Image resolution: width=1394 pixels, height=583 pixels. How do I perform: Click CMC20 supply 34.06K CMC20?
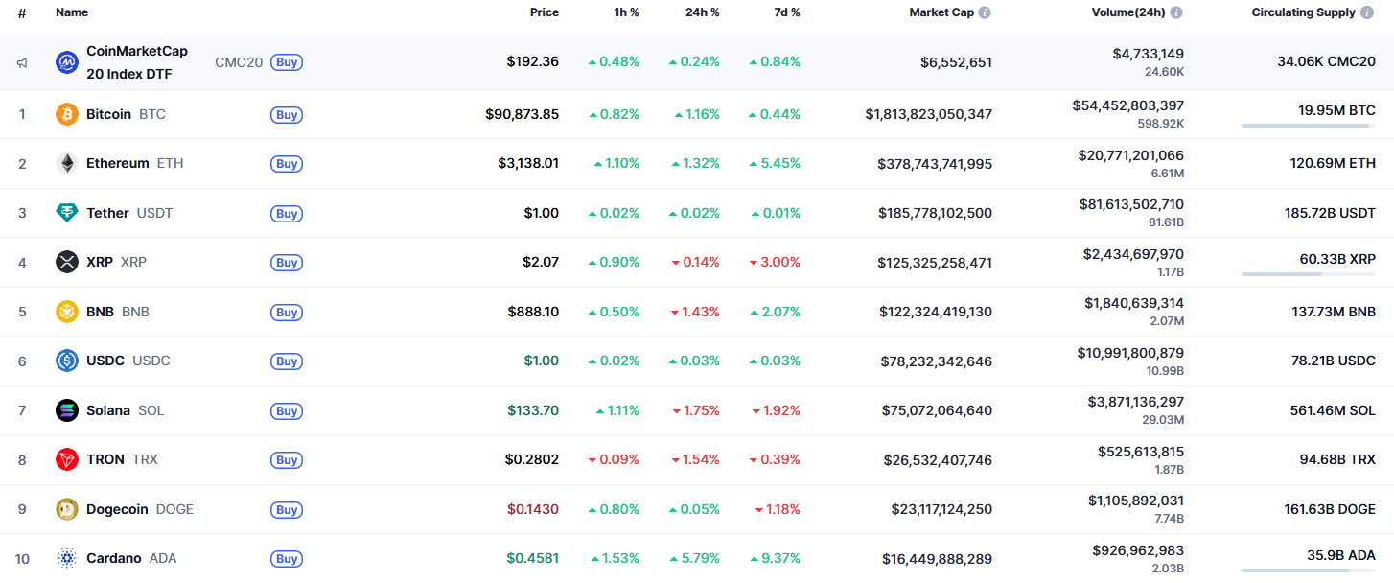point(1327,62)
